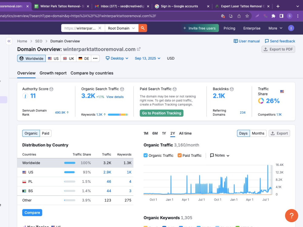Switch to the Overview tab
The image size is (303, 227).
pyautogui.click(x=26, y=73)
